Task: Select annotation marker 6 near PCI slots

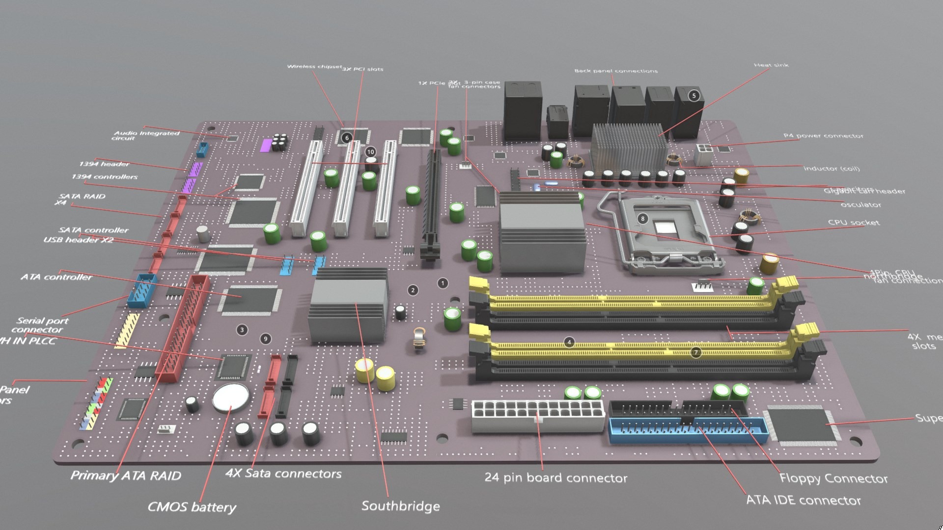Action: click(x=347, y=137)
